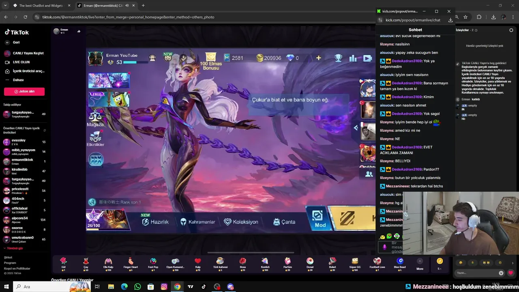Open TikTok chat settings icon

[511, 30]
